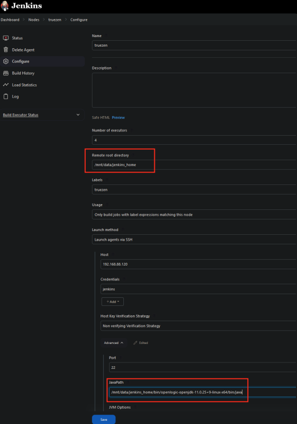Click the Jenkins title text
The height and width of the screenshot is (424, 297).
click(x=26, y=6)
